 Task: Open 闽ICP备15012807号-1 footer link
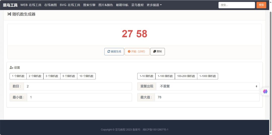coord(155,130)
